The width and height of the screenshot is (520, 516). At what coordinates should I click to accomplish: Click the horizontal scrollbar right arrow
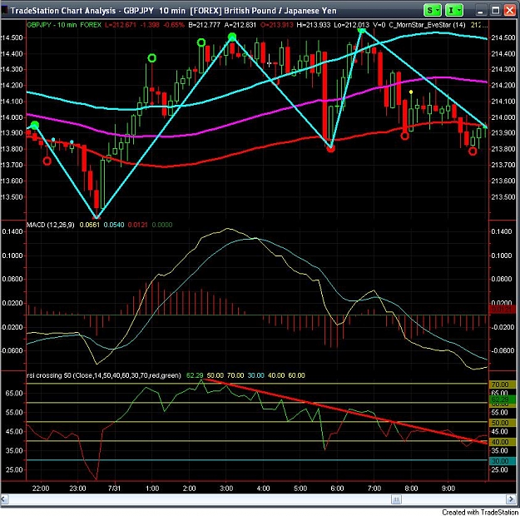pyautogui.click(x=511, y=499)
